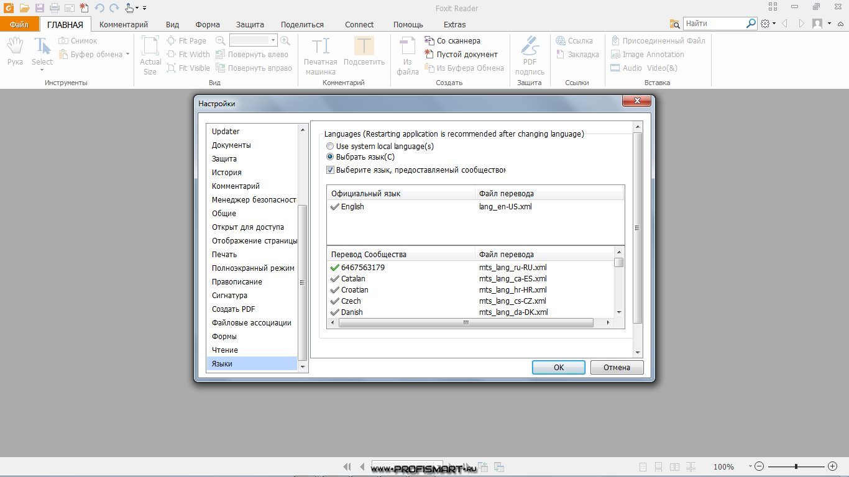Click Со сканнера create option

[x=452, y=40]
